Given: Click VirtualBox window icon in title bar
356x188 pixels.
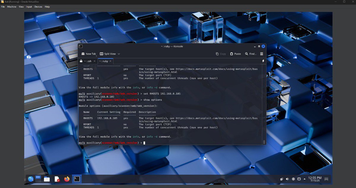Looking at the screenshot, I should tap(2, 1).
